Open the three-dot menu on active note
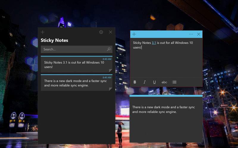Image resolution: width=238 pixels, height=148 pixels. point(191,34)
